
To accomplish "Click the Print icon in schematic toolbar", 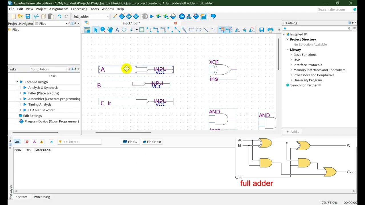I will 270,30.
